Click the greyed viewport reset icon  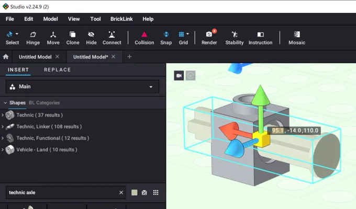point(191,75)
